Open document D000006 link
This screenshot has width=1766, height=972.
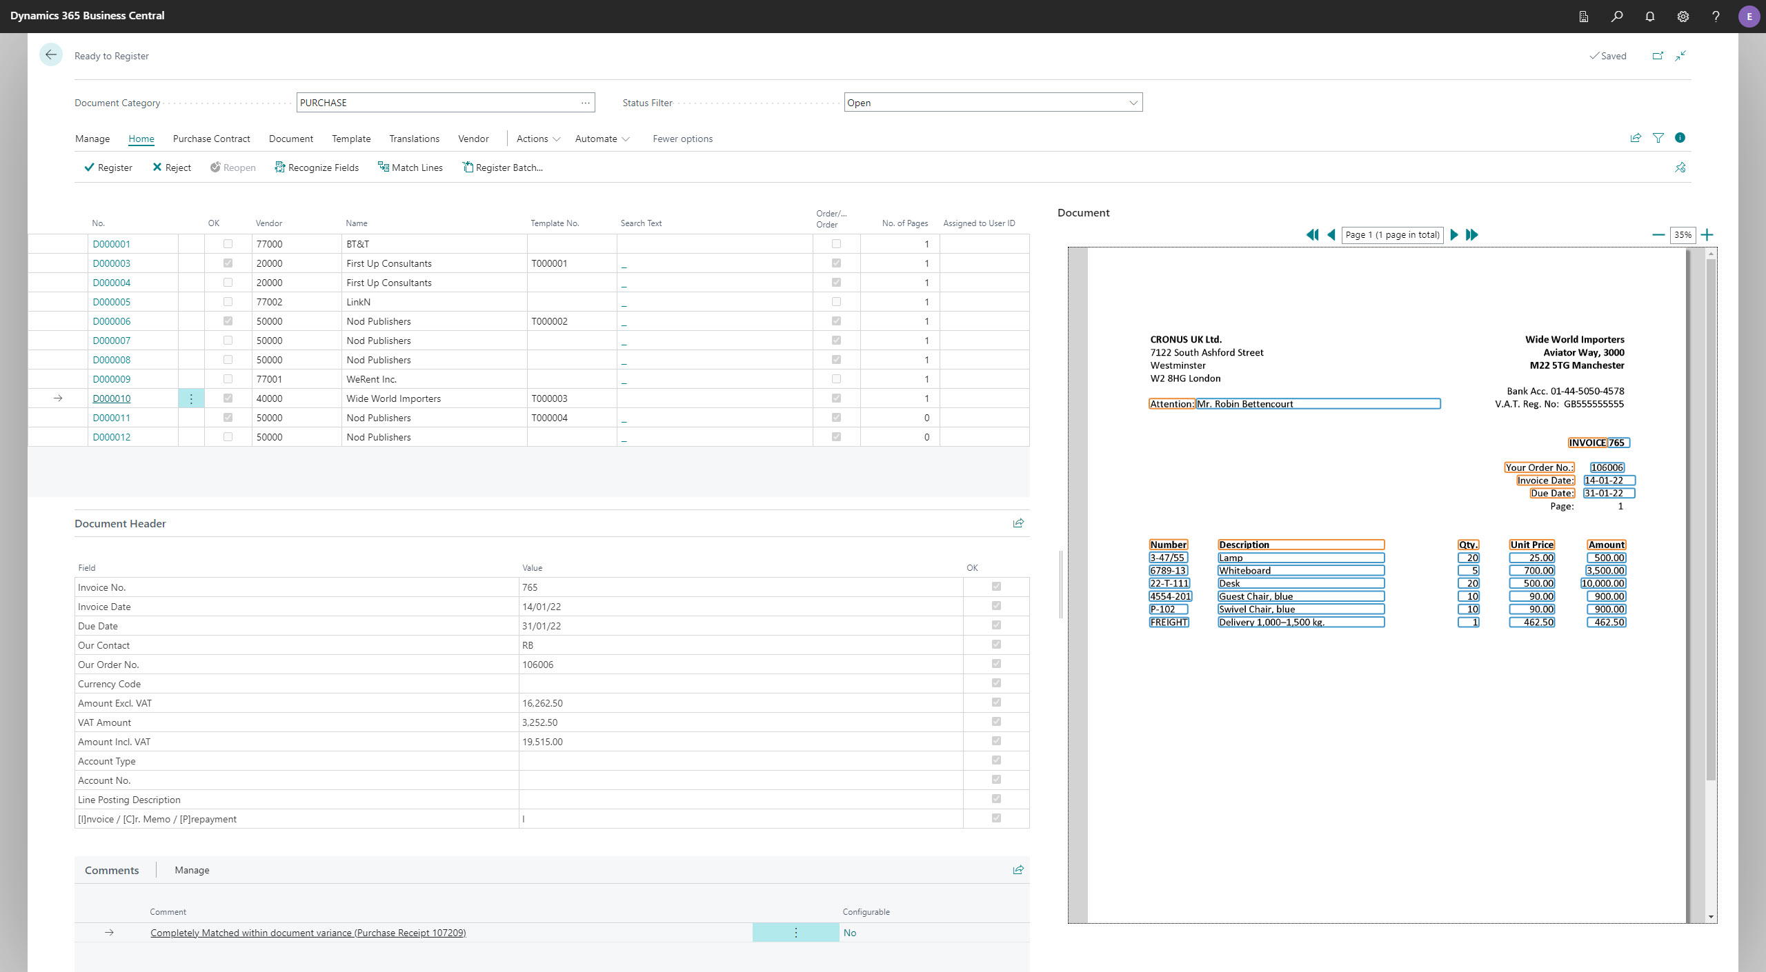click(112, 321)
